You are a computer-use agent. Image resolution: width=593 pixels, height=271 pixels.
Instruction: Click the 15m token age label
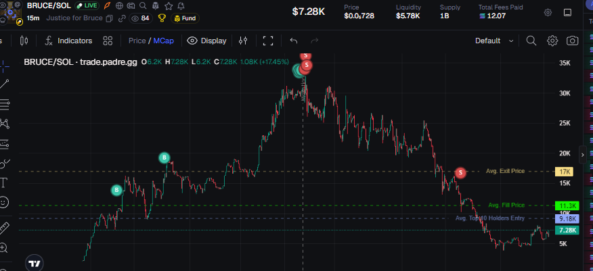pos(33,18)
